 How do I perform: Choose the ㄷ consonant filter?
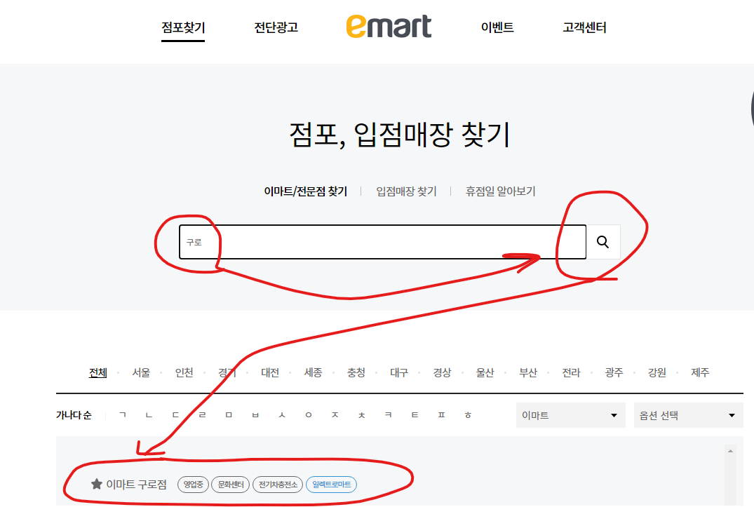[x=175, y=414]
